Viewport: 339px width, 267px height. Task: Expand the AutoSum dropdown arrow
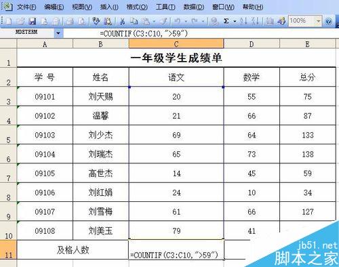click(235, 22)
